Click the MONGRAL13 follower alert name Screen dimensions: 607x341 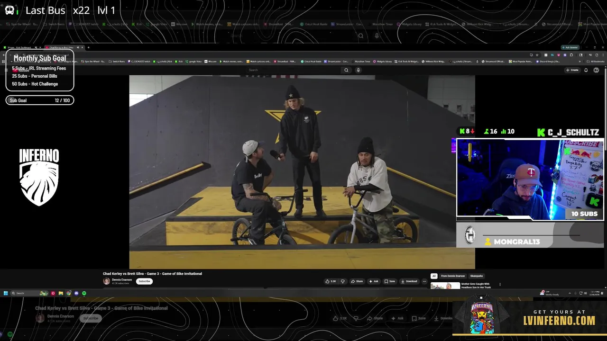516,242
